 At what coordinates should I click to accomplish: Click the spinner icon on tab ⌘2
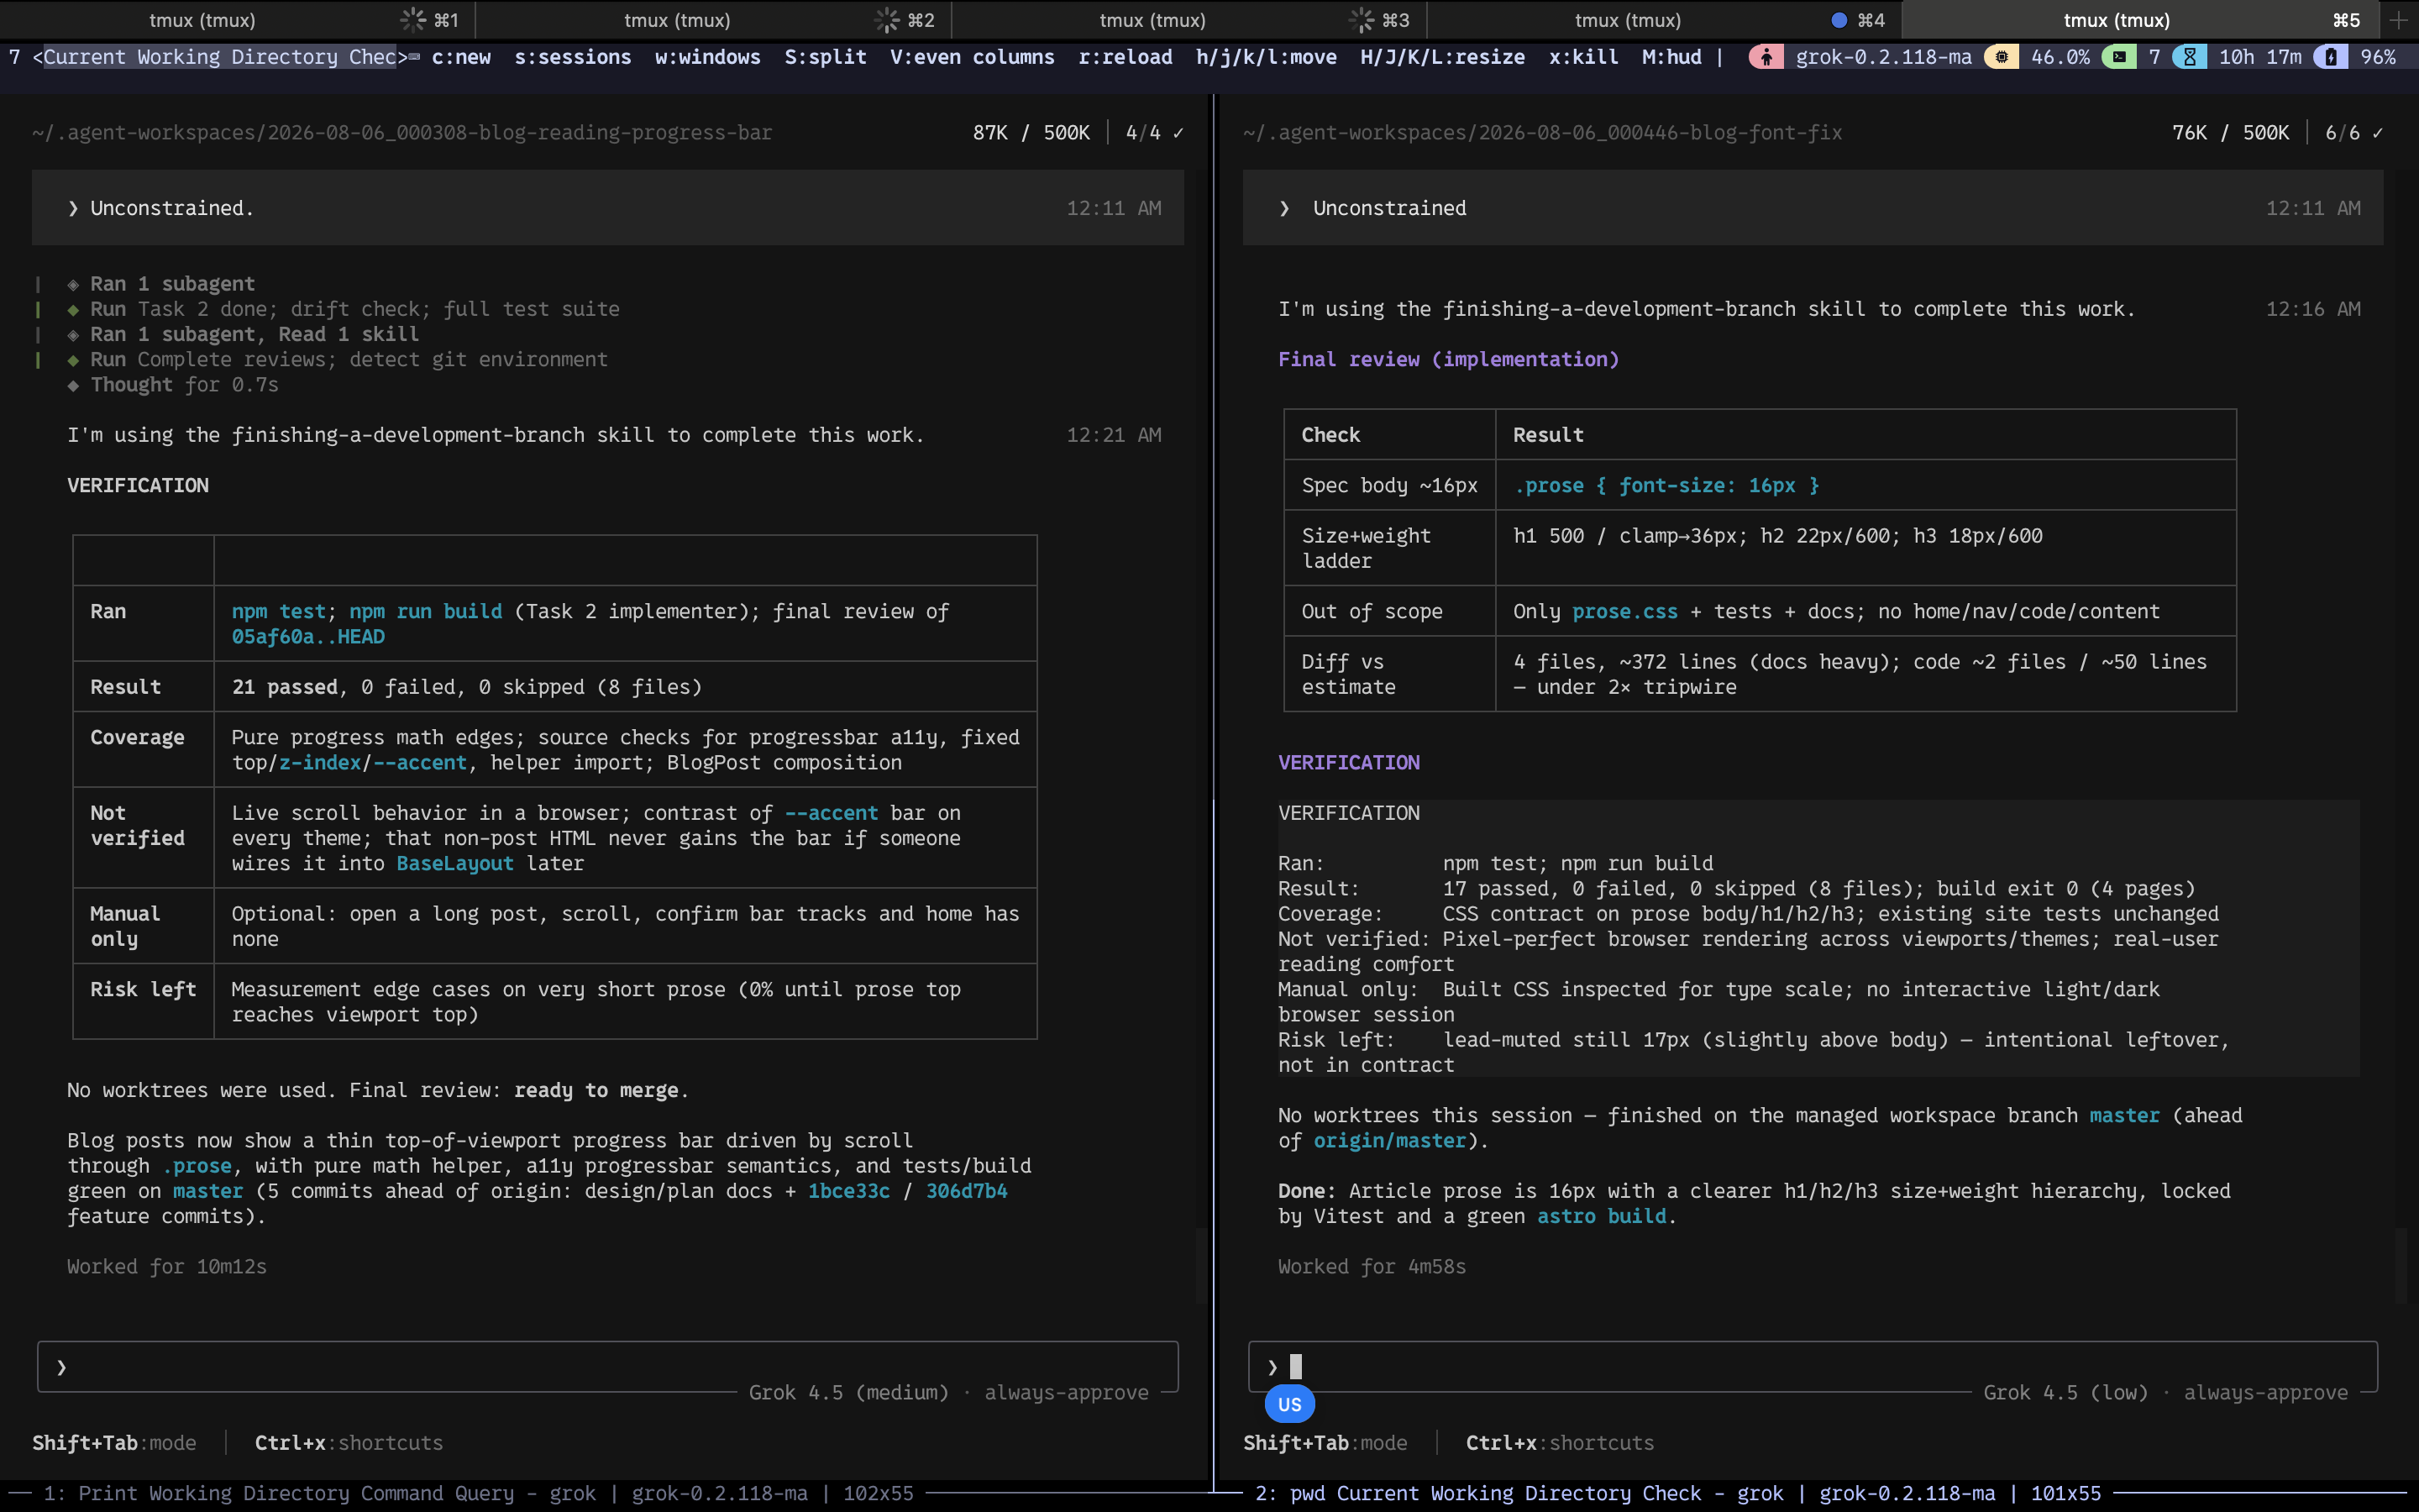(x=887, y=20)
